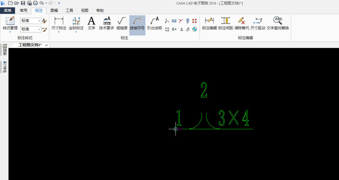The width and height of the screenshot is (339, 180).
Task: Expand the 尺寸标注 dropdown arrow
Action: click(59, 32)
